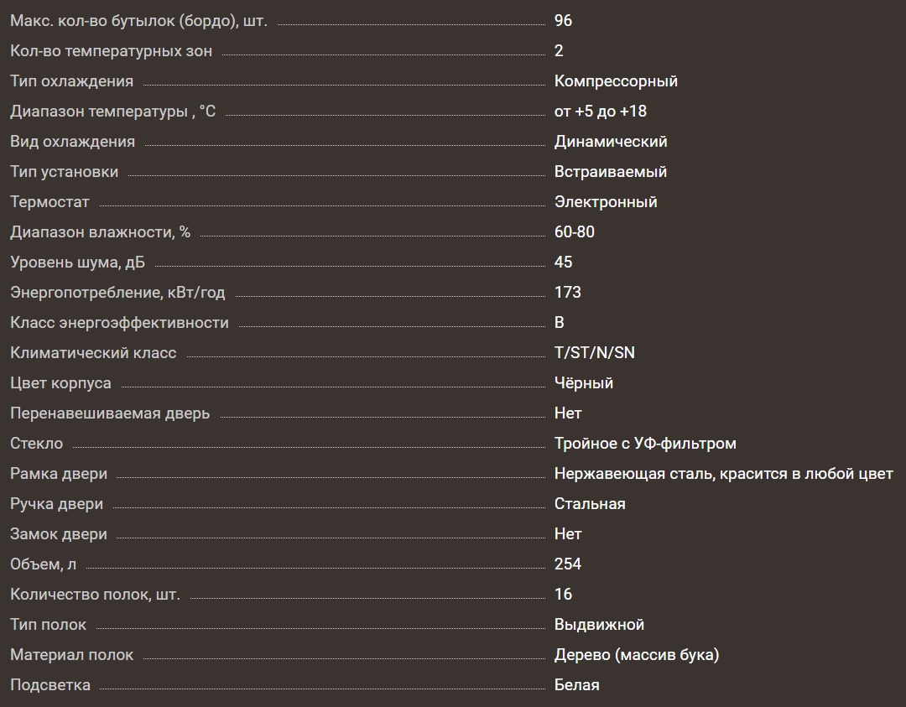
Task: Click the 'Класс энергоэффективности' label
Action: point(119,323)
